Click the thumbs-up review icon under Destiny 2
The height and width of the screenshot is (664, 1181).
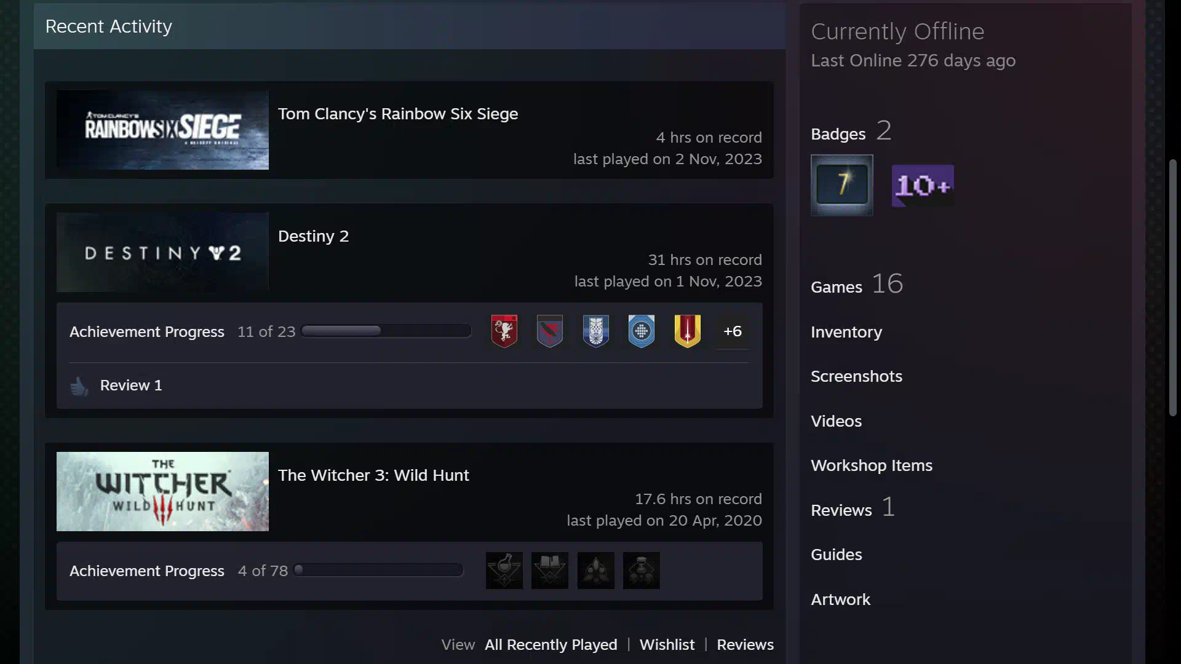[x=79, y=386]
